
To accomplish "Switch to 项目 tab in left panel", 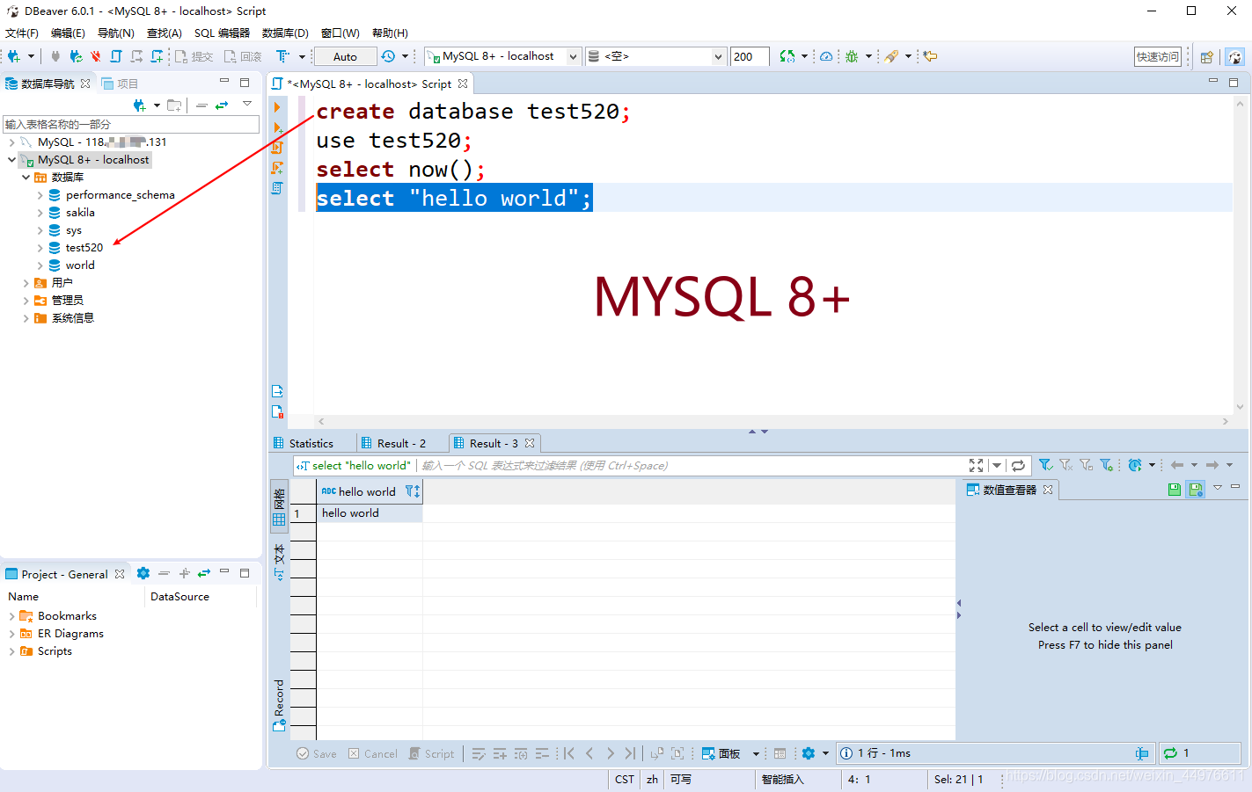I will 120,84.
